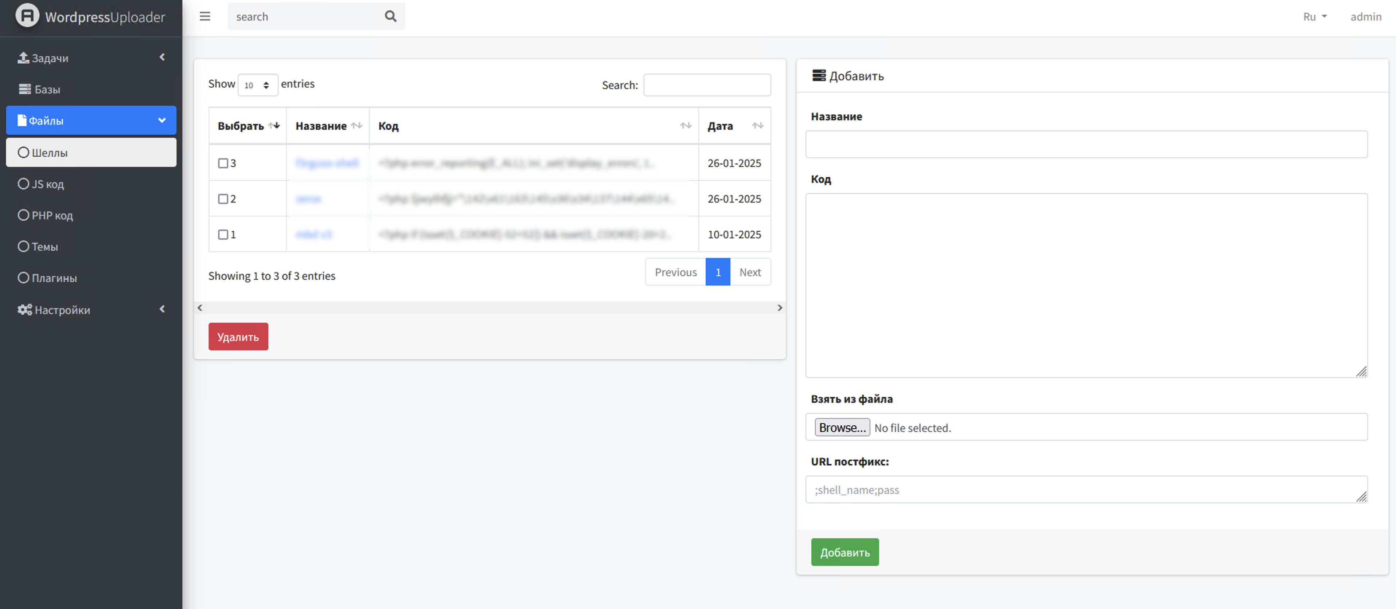Click the Previous pagination button
The width and height of the screenshot is (1396, 609).
pyautogui.click(x=675, y=272)
